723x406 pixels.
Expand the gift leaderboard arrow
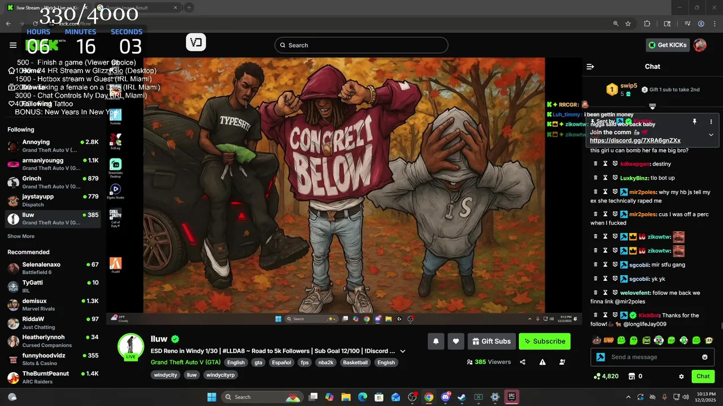click(652, 107)
